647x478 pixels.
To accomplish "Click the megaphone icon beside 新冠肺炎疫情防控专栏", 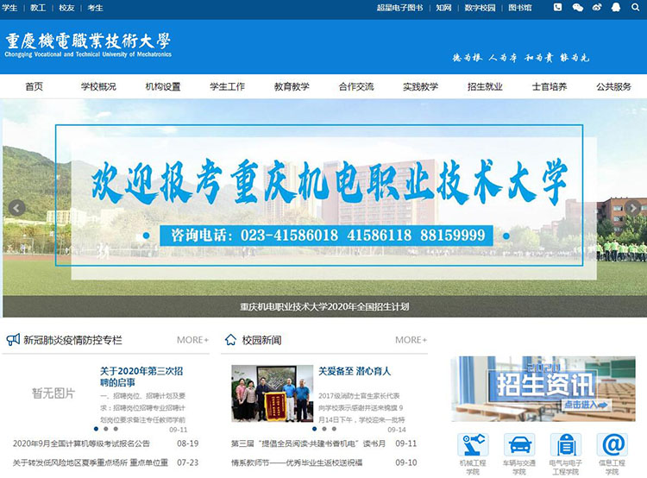I will click(x=13, y=340).
